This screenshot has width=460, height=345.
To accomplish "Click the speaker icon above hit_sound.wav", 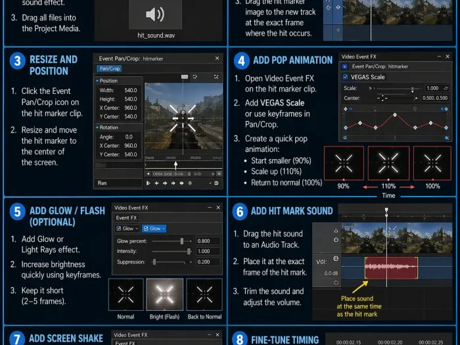I will [155, 14].
